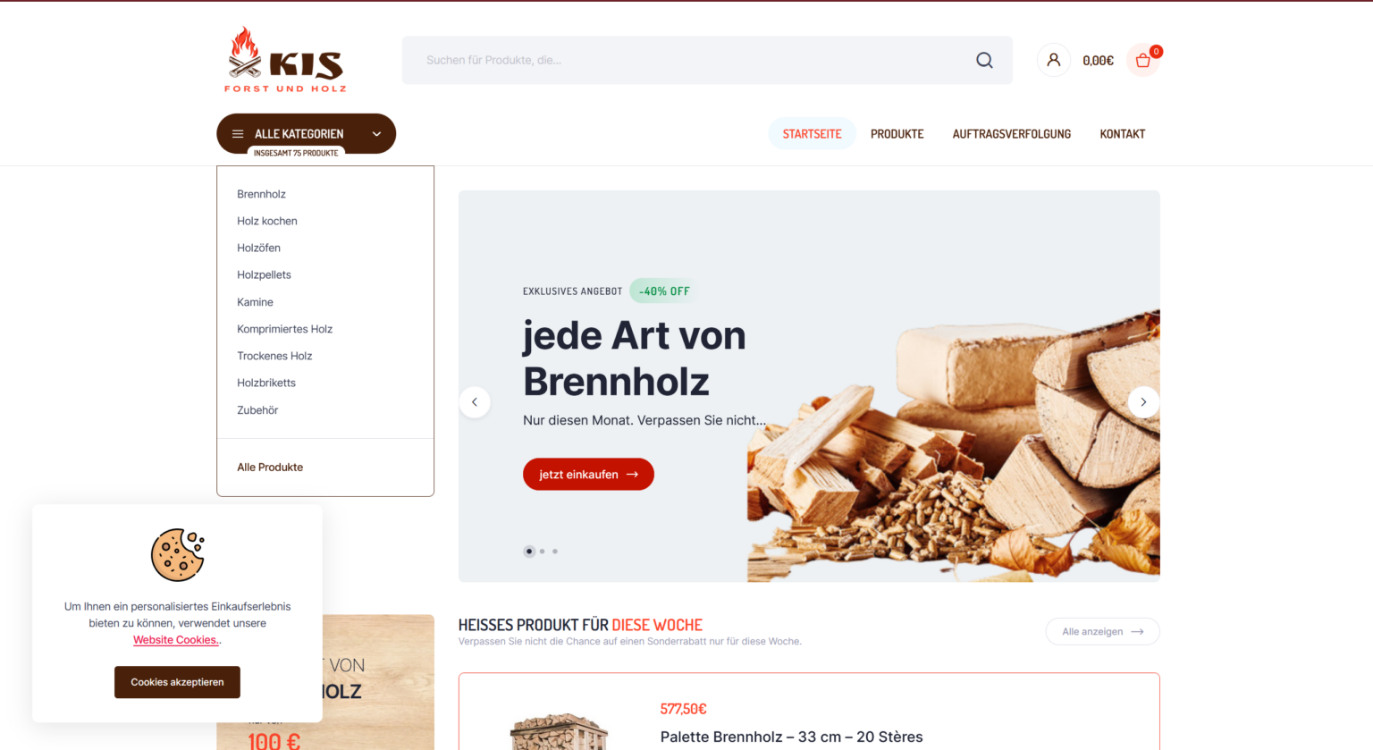Image resolution: width=1373 pixels, height=750 pixels.
Task: Click the search magnifier icon
Action: click(984, 60)
